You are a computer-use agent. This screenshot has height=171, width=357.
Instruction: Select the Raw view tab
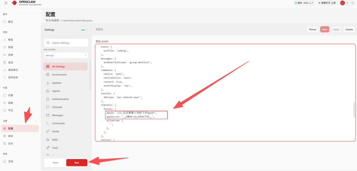click(77, 163)
